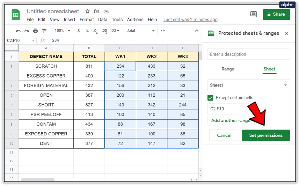This screenshot has width=300, height=186.
Task: Open the Last edit was 2 minutes ago link
Action: coord(190,20)
